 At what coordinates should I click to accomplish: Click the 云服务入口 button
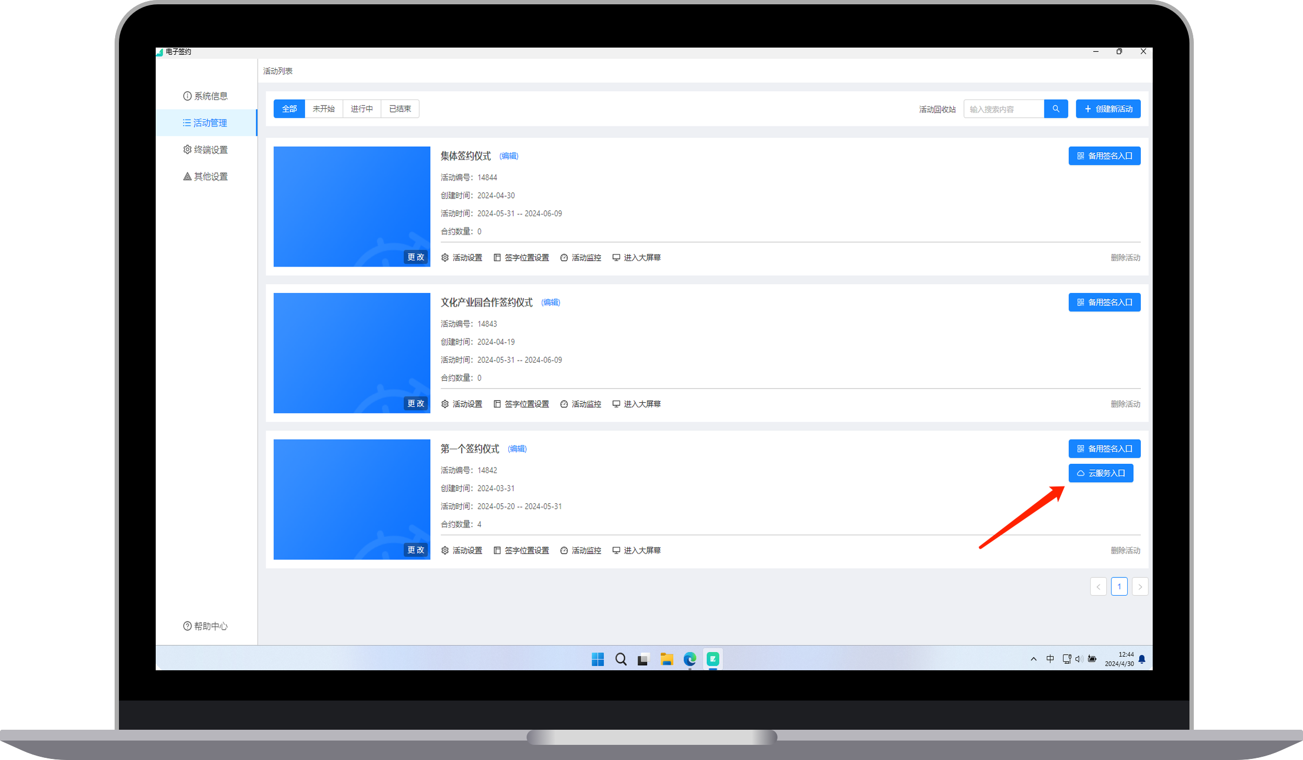(x=1101, y=473)
